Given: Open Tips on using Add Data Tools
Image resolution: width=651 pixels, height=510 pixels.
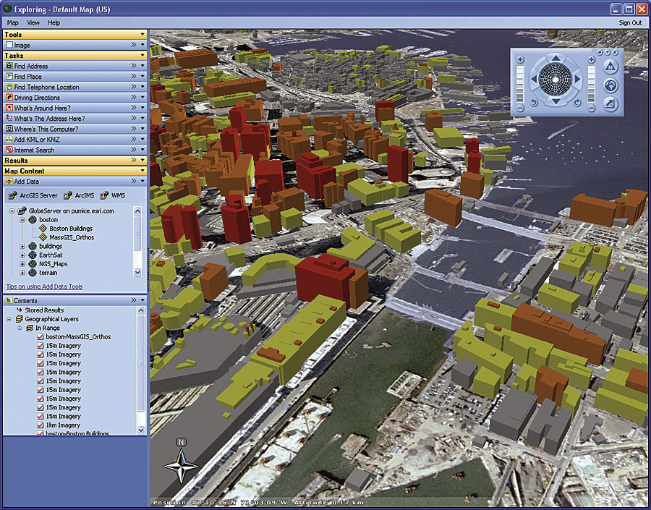Looking at the screenshot, I should point(44,286).
